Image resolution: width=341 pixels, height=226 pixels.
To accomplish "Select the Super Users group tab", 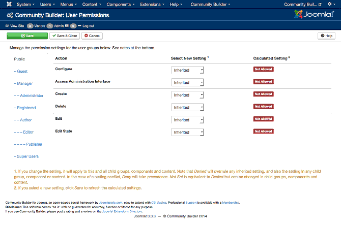I will coord(26,156).
